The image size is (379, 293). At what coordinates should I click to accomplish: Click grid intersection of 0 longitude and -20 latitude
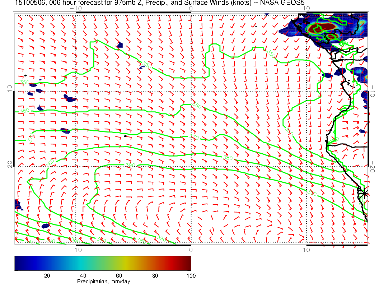click(191, 167)
